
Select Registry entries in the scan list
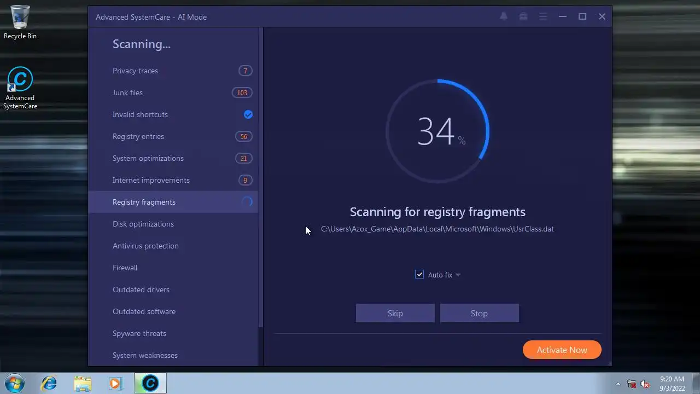173,136
